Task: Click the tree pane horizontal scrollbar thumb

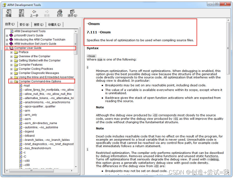Action: pyautogui.click(x=31, y=171)
